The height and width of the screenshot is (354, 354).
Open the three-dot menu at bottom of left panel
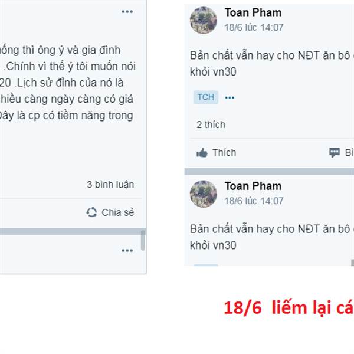[x=127, y=250]
